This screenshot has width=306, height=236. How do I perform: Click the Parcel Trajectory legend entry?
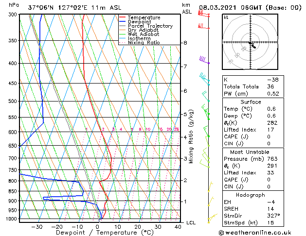pyautogui.click(x=150, y=26)
